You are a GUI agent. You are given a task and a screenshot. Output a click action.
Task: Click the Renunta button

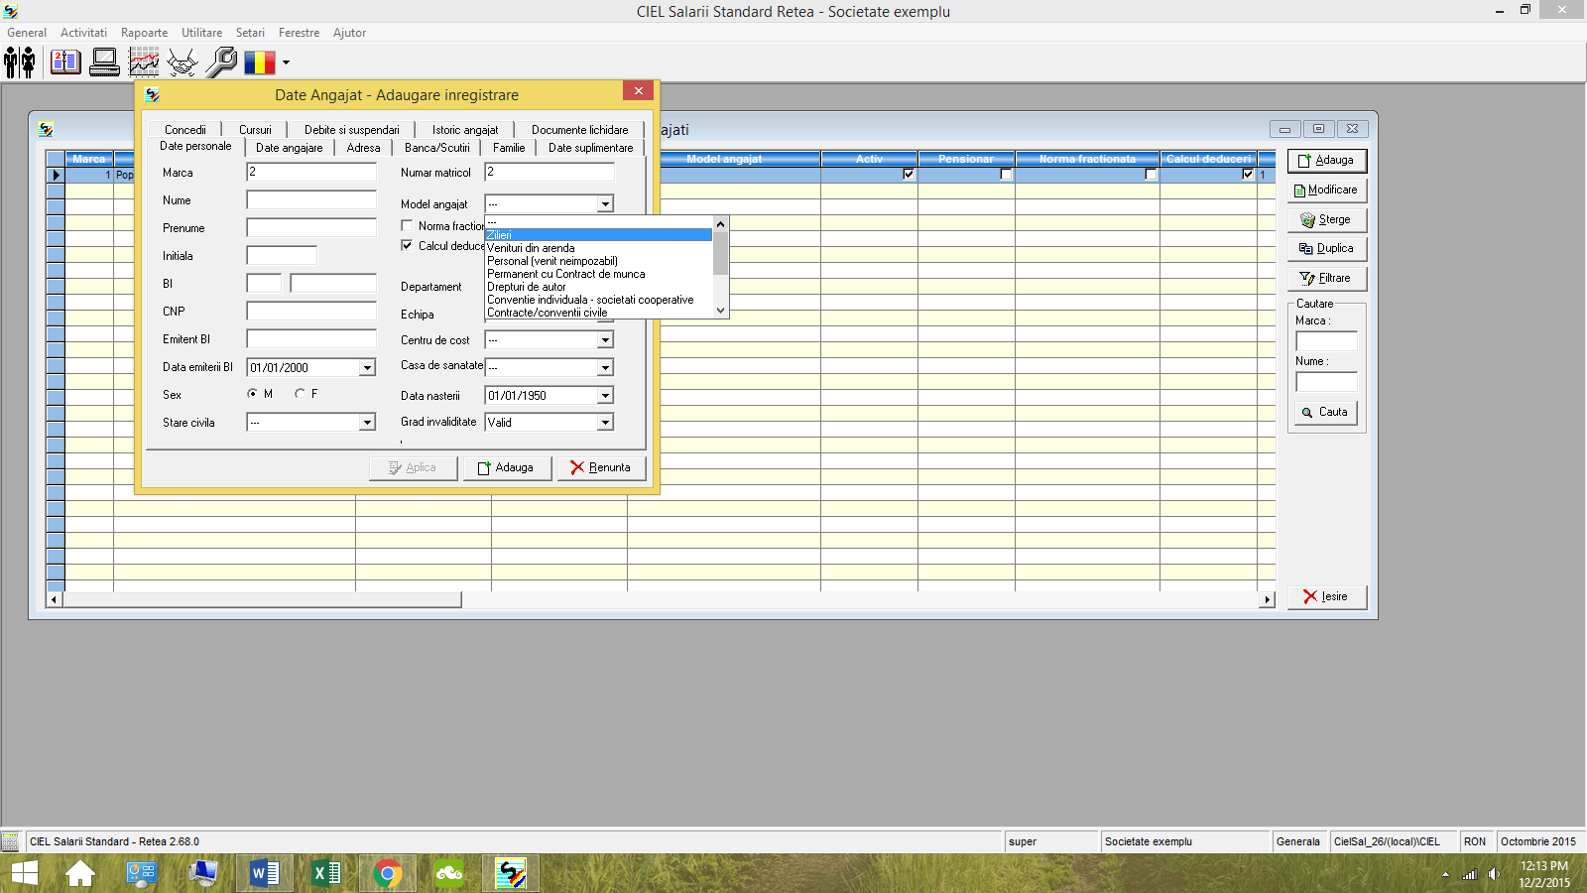pos(601,467)
